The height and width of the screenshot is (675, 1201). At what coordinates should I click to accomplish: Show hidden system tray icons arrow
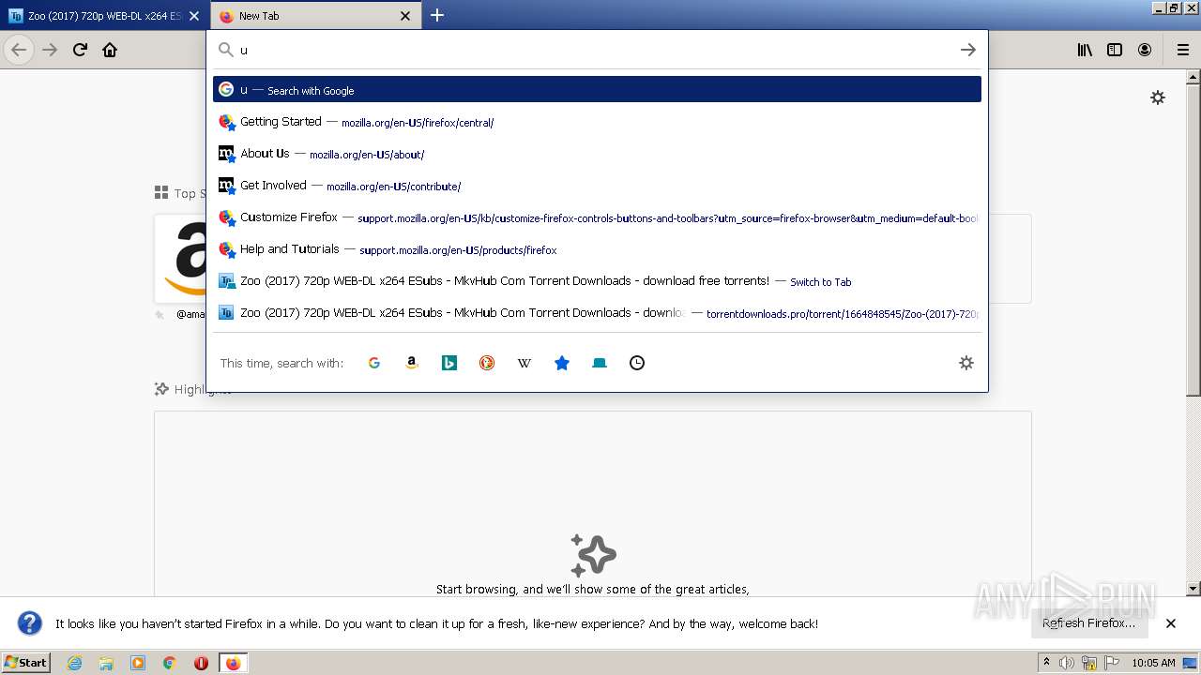coord(1046,662)
